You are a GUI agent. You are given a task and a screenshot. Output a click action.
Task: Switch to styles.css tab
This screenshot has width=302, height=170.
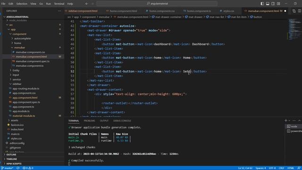[x=228, y=11]
